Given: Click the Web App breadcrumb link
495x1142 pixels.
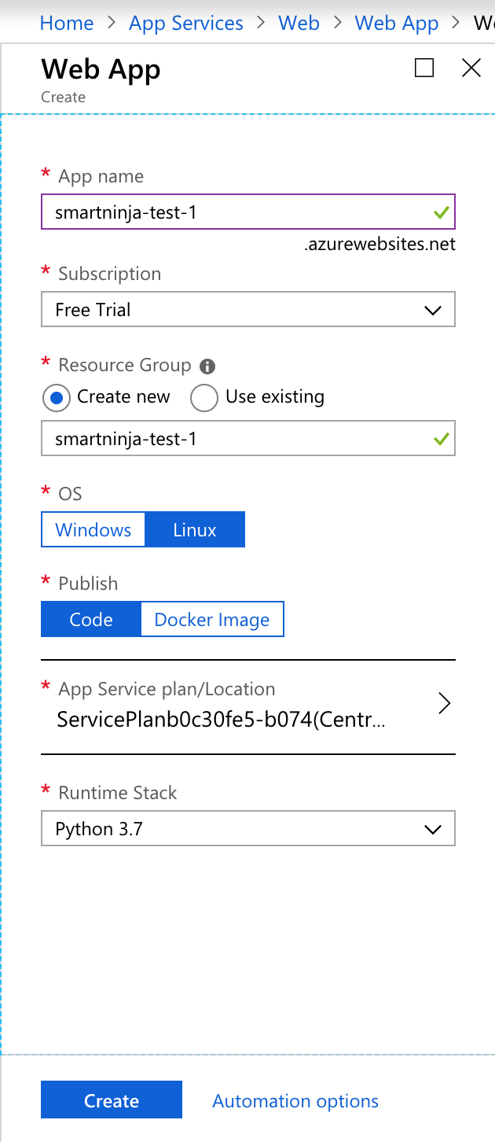Looking at the screenshot, I should [397, 23].
